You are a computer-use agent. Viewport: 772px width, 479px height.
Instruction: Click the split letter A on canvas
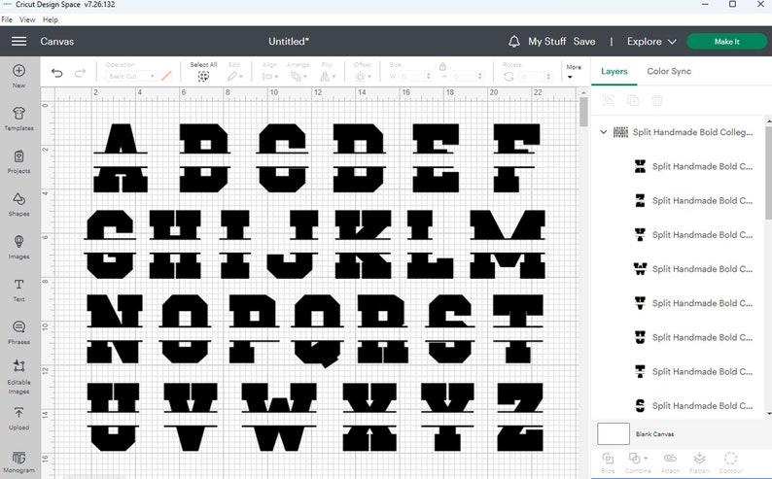click(x=121, y=157)
